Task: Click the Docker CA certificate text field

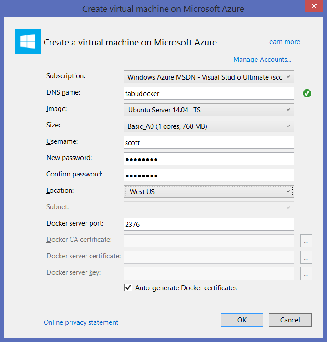Action: point(209,241)
